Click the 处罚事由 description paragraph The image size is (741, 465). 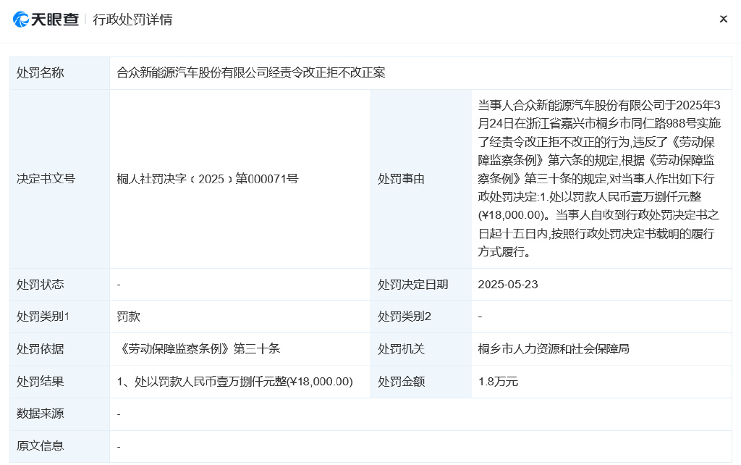coord(598,178)
